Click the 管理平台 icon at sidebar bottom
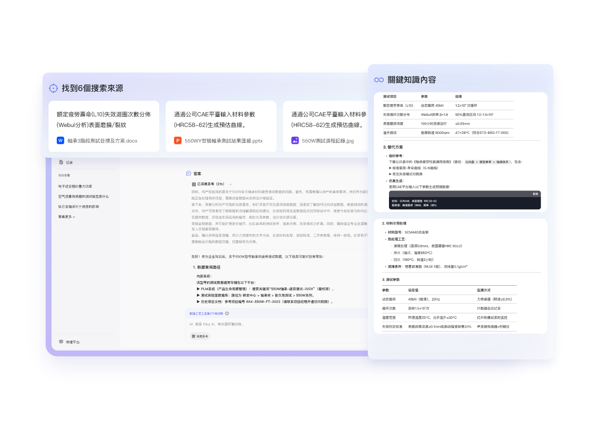 [x=61, y=342]
